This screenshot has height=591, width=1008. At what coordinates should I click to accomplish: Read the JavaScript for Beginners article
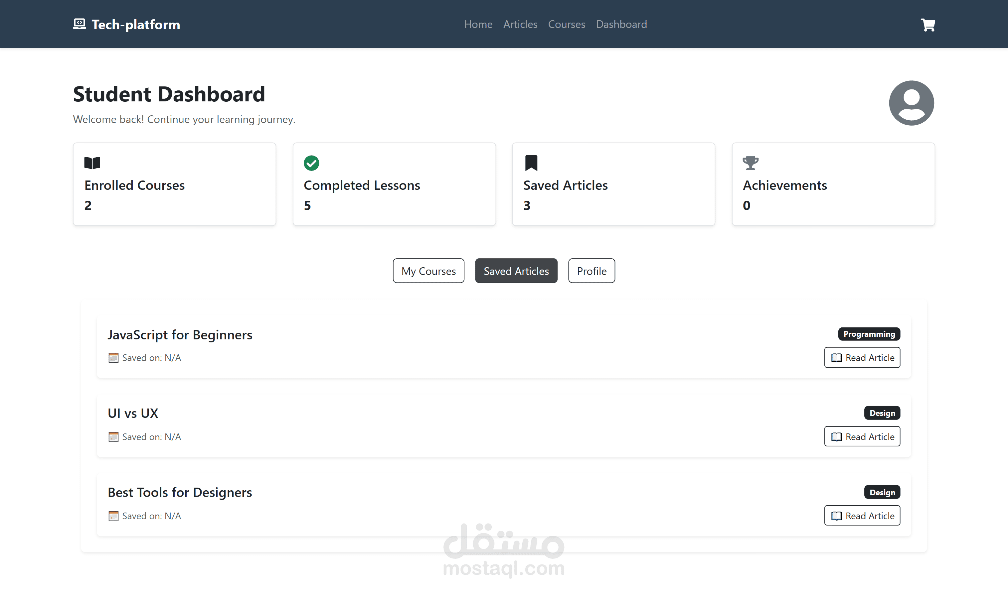tap(862, 358)
